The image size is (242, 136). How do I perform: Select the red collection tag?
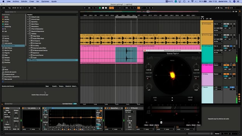(x=3, y=17)
